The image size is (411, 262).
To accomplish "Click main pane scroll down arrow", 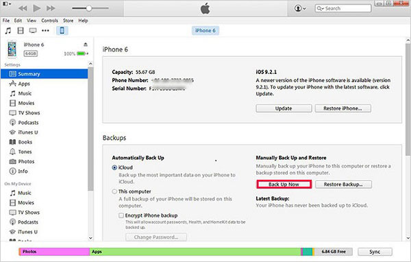I will coord(408,238).
